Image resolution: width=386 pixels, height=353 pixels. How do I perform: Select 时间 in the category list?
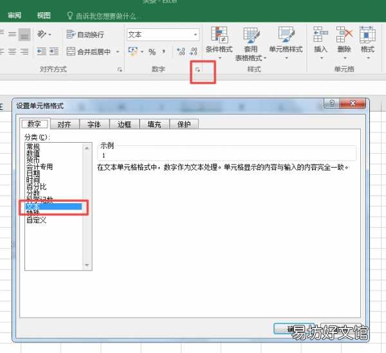coord(33,180)
